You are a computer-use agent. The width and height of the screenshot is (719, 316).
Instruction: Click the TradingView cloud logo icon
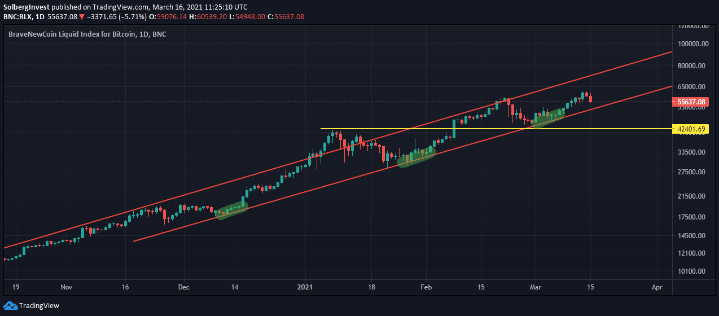(10, 305)
